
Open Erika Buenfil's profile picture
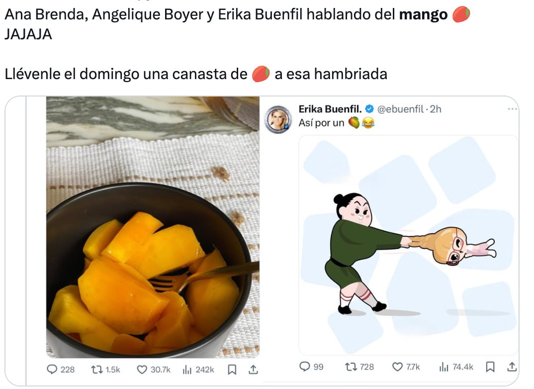point(278,119)
